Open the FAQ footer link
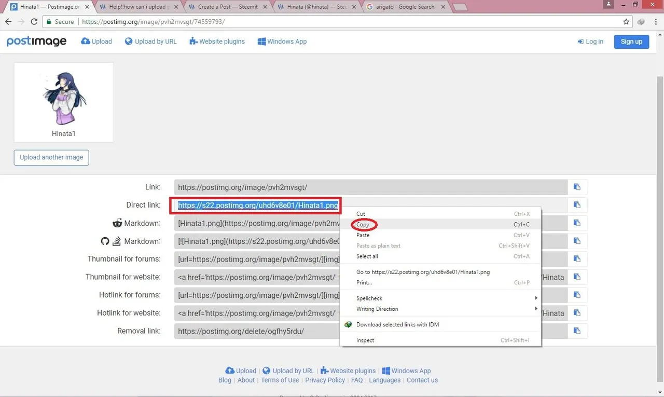The height and width of the screenshot is (397, 664). coord(357,380)
